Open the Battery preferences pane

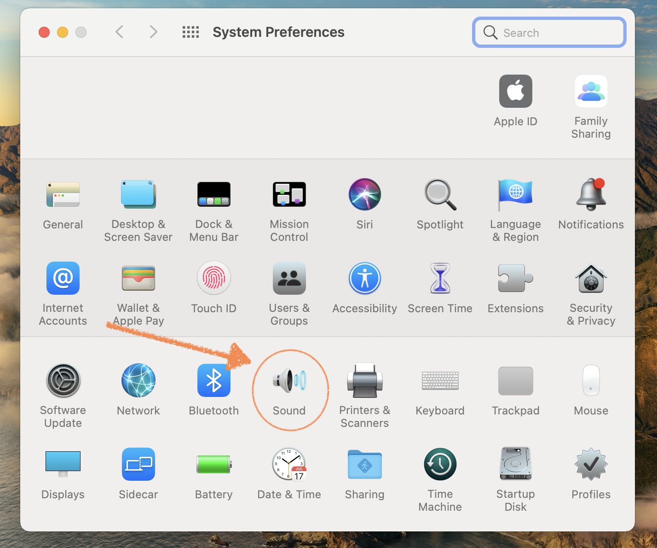click(x=214, y=465)
